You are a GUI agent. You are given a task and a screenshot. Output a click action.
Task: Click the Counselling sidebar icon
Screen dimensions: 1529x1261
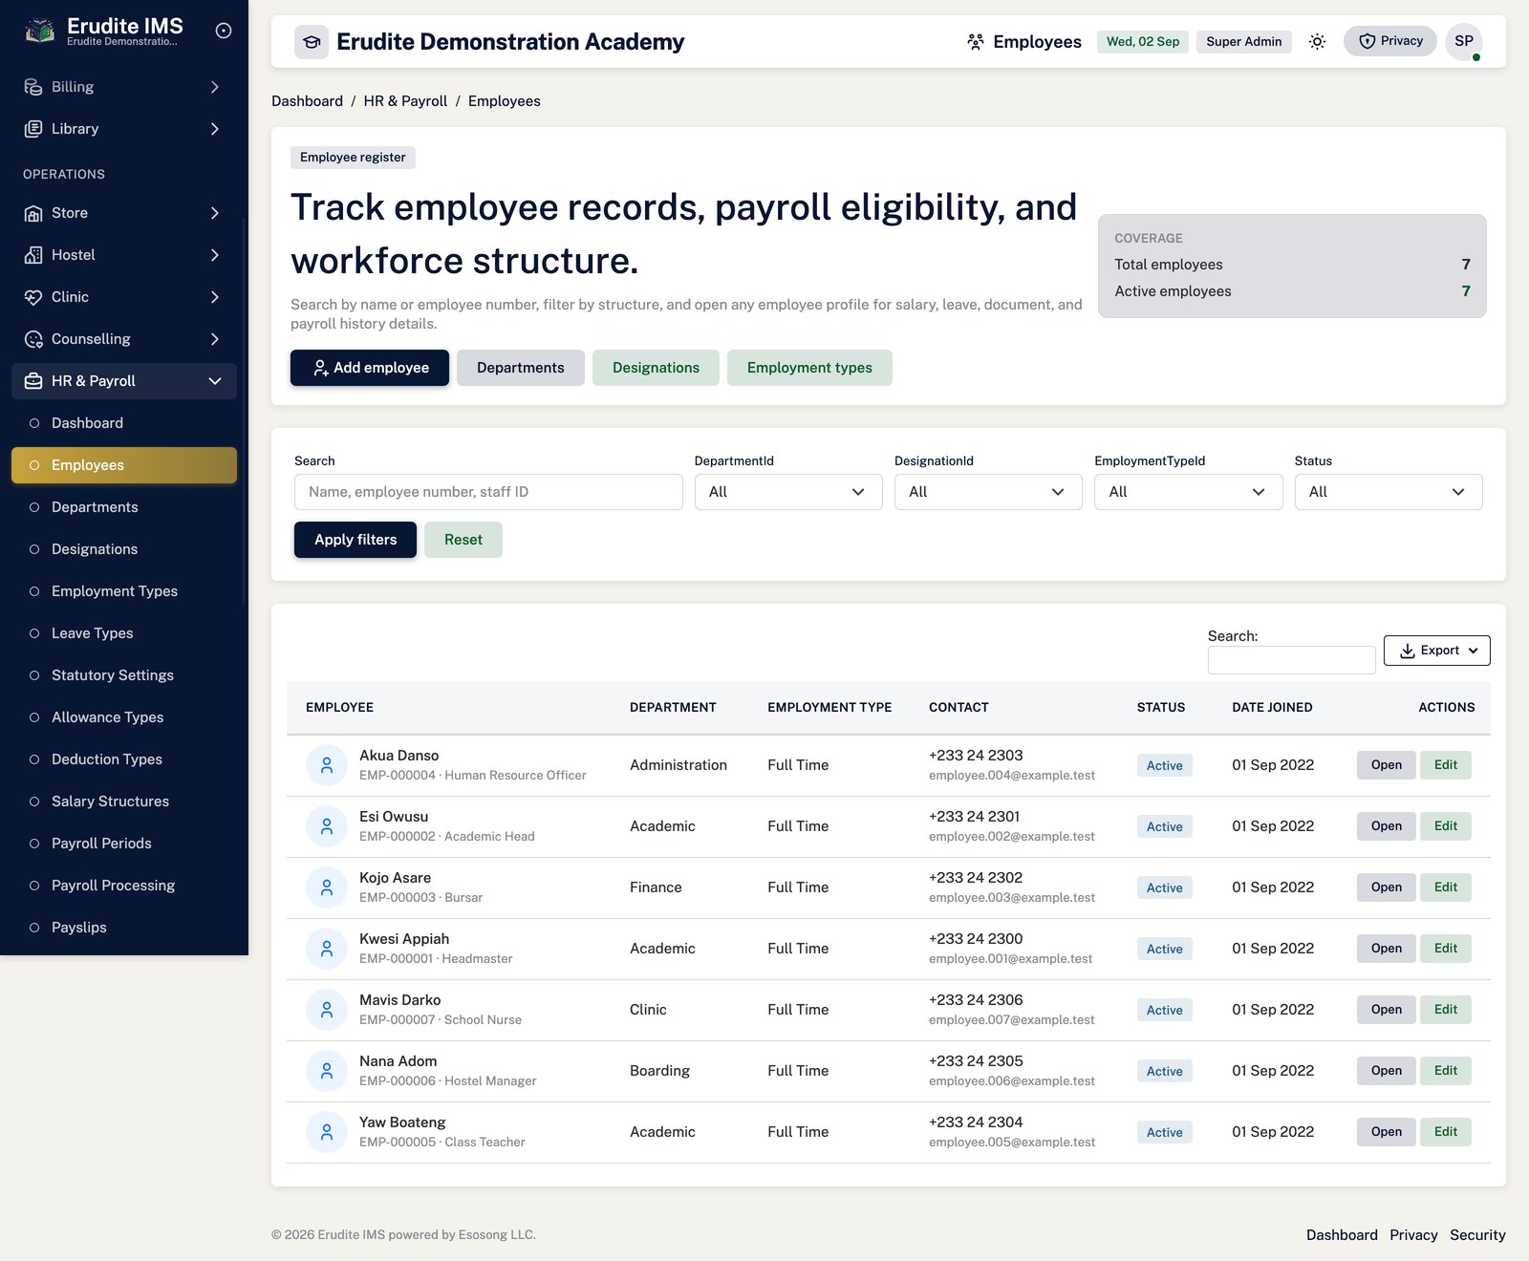click(33, 339)
